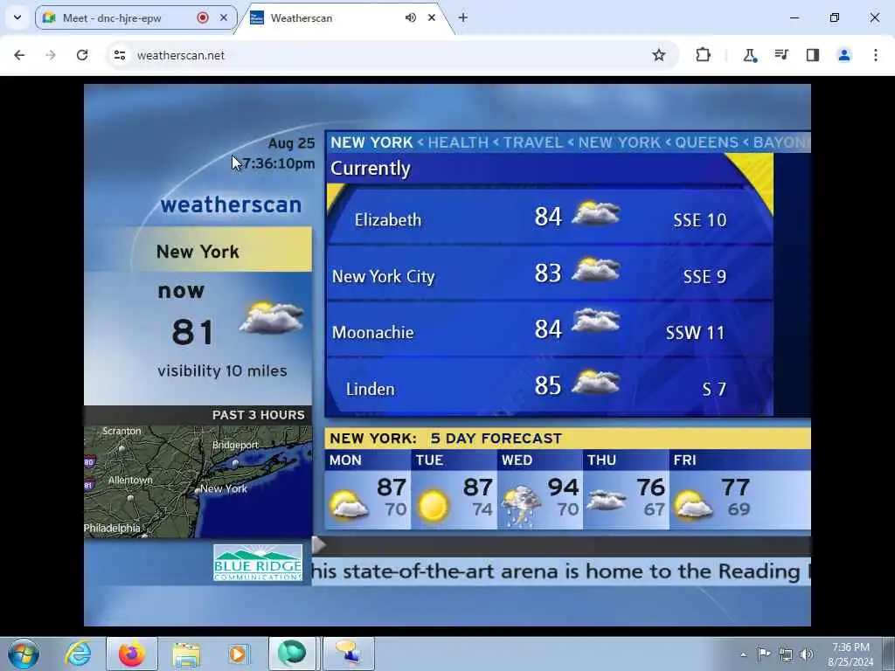Screen dimensions: 895x671
Task: Click HEALTH in the top ticker
Action: 458,142
